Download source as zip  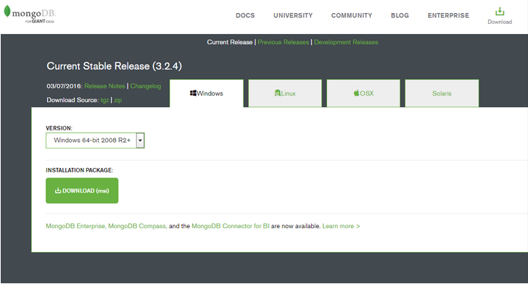117,100
